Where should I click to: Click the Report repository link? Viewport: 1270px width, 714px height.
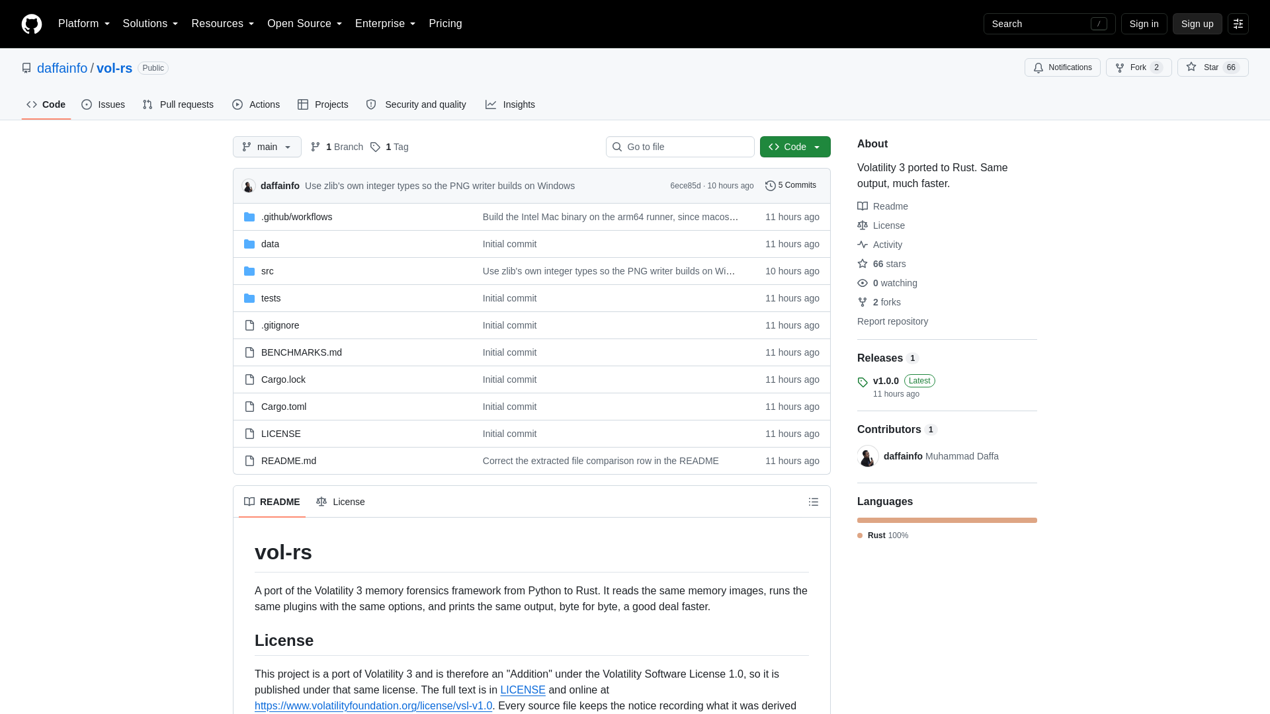click(892, 321)
